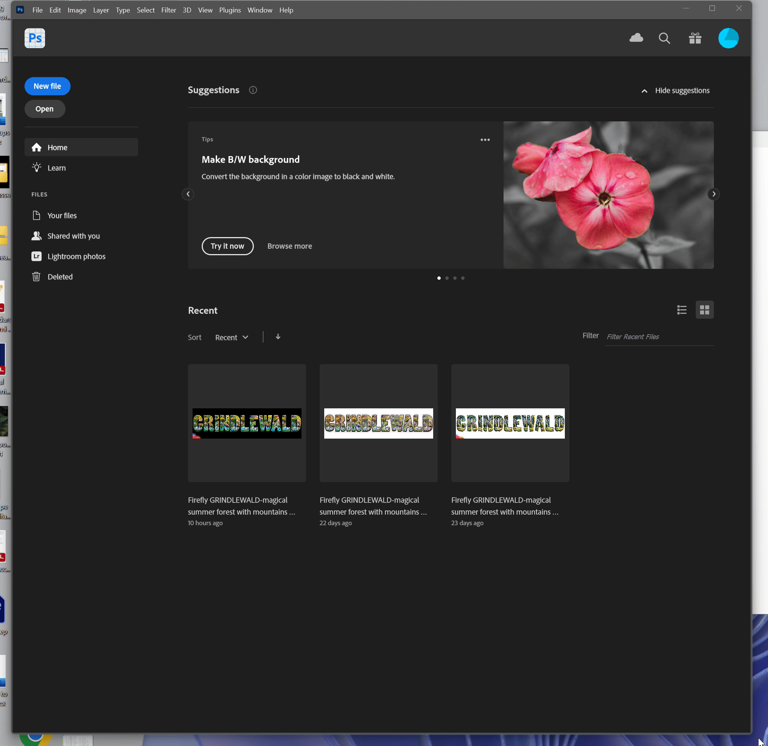Click the New file button
The height and width of the screenshot is (746, 768).
47,86
